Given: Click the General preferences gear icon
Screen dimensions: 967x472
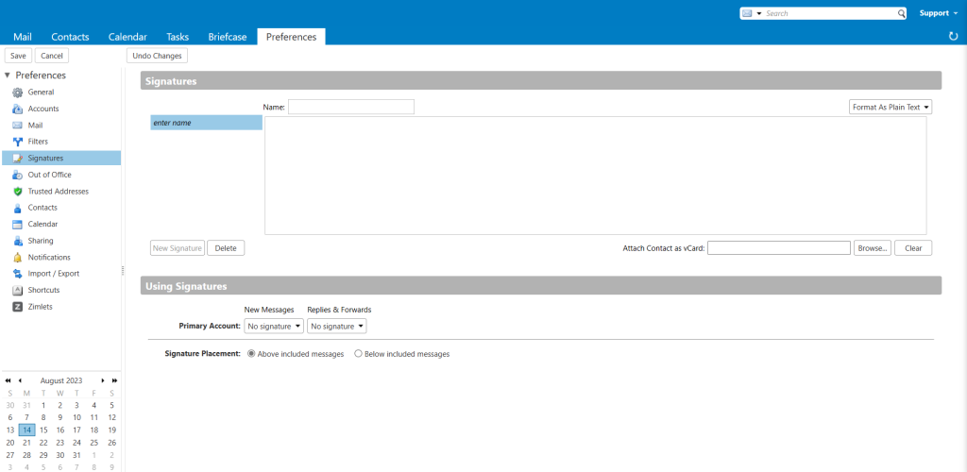Looking at the screenshot, I should 17,93.
